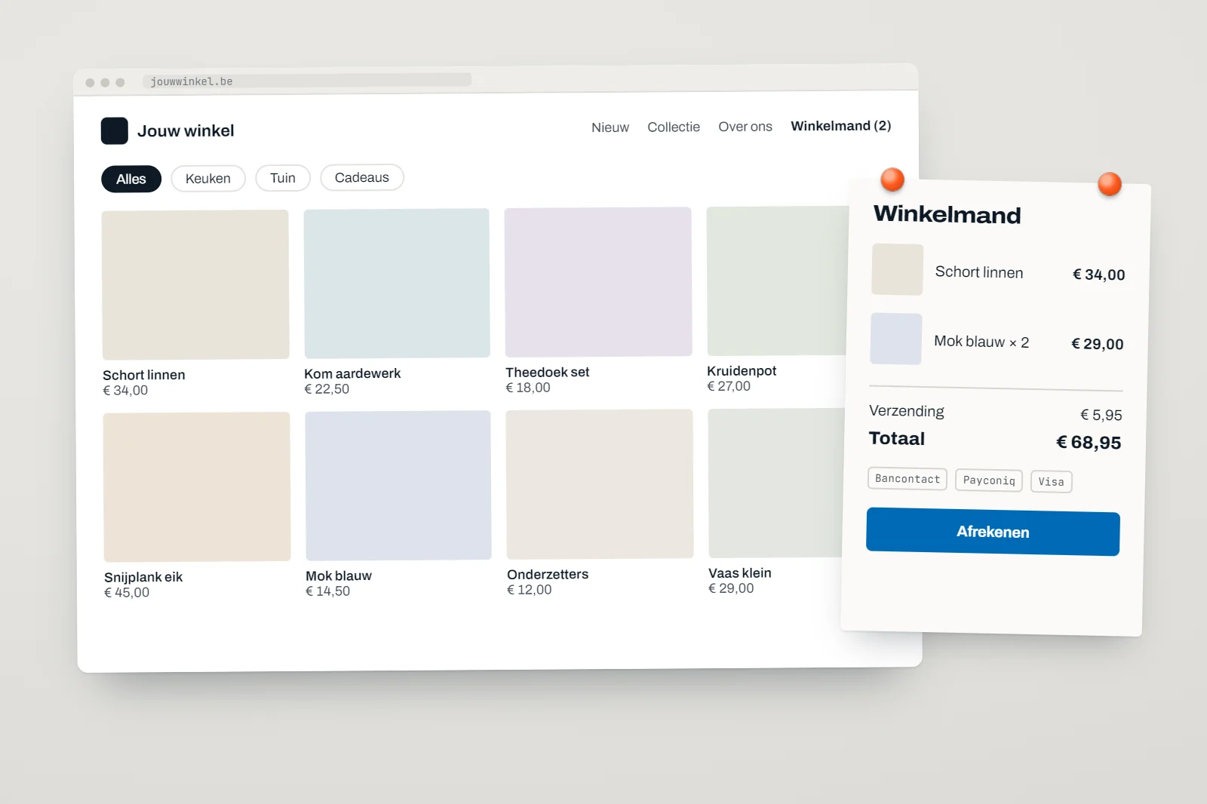The width and height of the screenshot is (1207, 804).
Task: Click the Jouw winkel dark logo square
Action: point(115,130)
